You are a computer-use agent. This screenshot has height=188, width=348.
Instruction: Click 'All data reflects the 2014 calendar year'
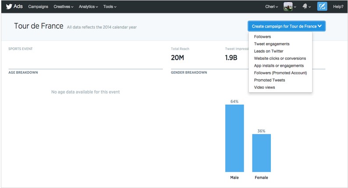point(102,27)
